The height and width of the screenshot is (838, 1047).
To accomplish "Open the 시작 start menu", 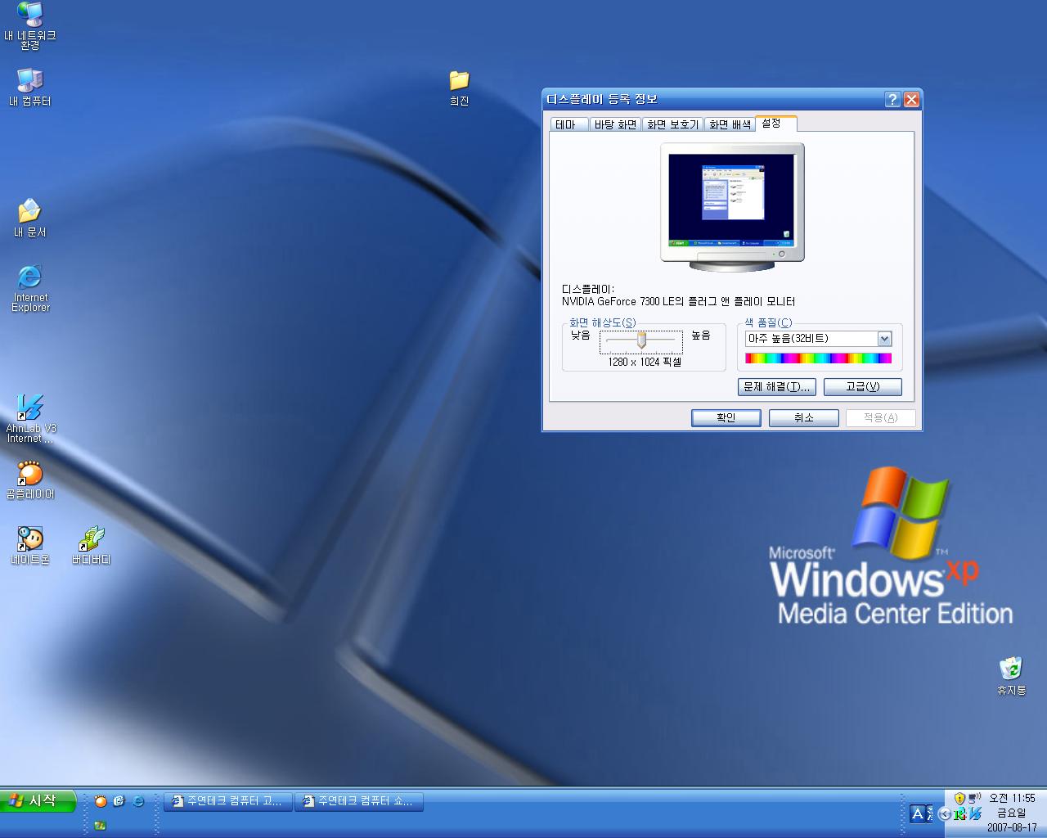I will [x=38, y=801].
